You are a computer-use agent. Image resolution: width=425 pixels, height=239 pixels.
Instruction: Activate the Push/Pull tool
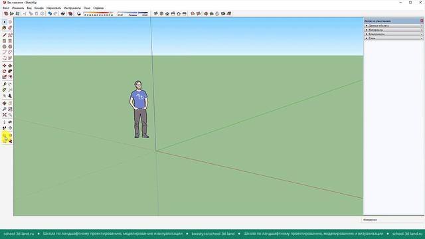[x=10, y=66]
